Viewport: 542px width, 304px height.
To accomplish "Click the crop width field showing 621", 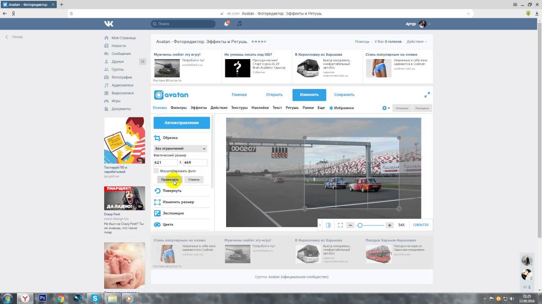I will coord(165,163).
